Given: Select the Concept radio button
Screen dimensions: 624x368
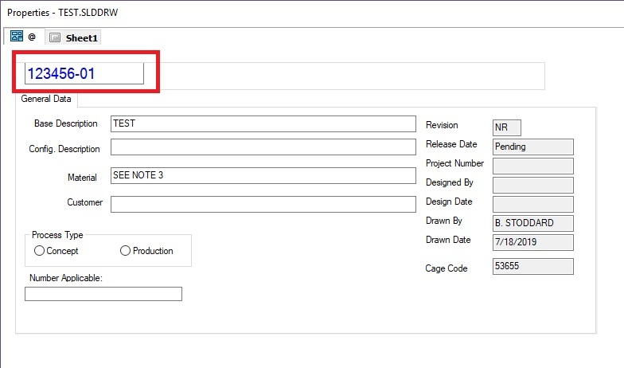Looking at the screenshot, I should click(x=39, y=250).
